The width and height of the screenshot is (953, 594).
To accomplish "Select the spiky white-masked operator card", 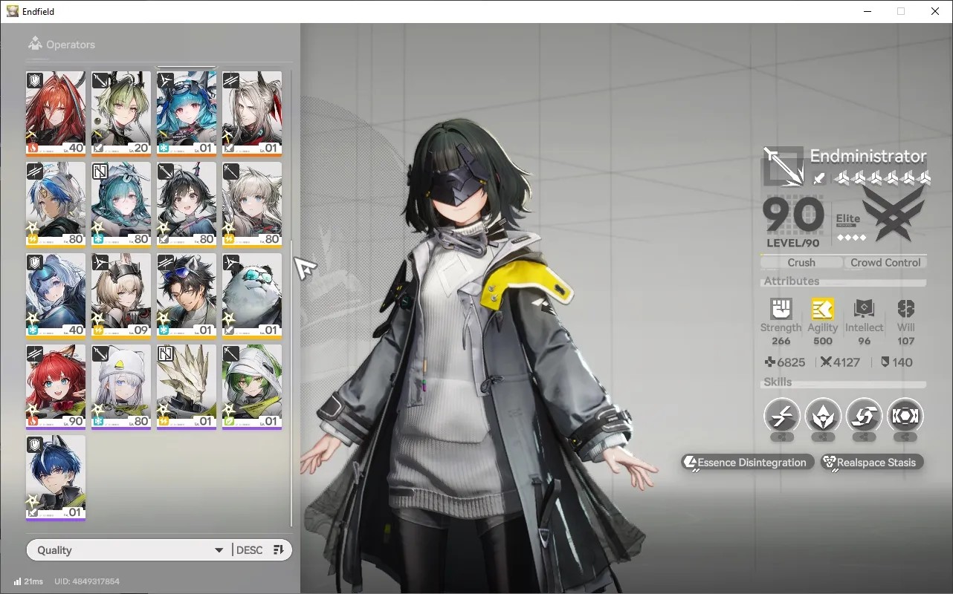I will coord(187,387).
